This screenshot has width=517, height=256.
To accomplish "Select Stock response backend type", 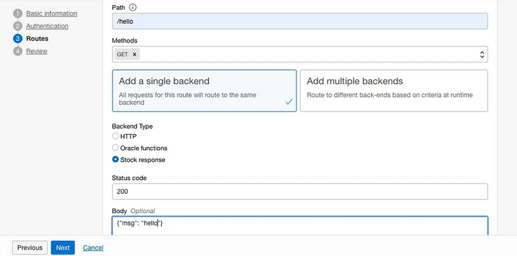I will (115, 160).
